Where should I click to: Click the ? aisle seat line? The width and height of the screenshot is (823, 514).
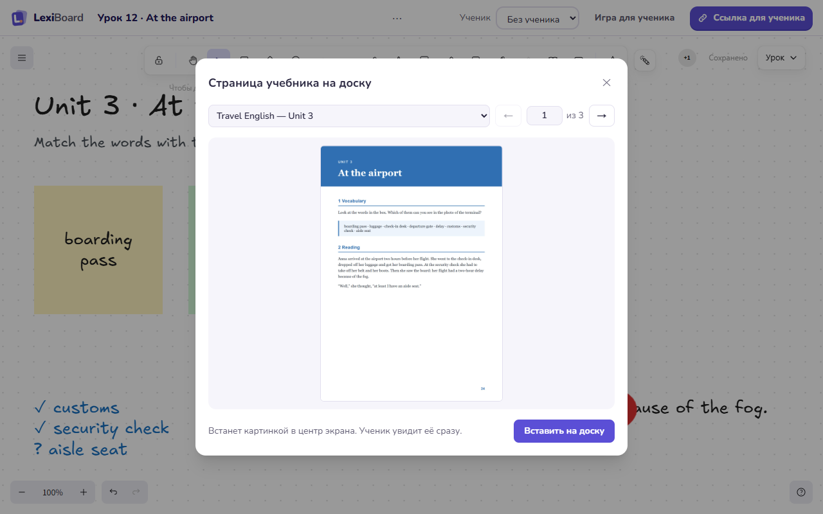tap(81, 449)
